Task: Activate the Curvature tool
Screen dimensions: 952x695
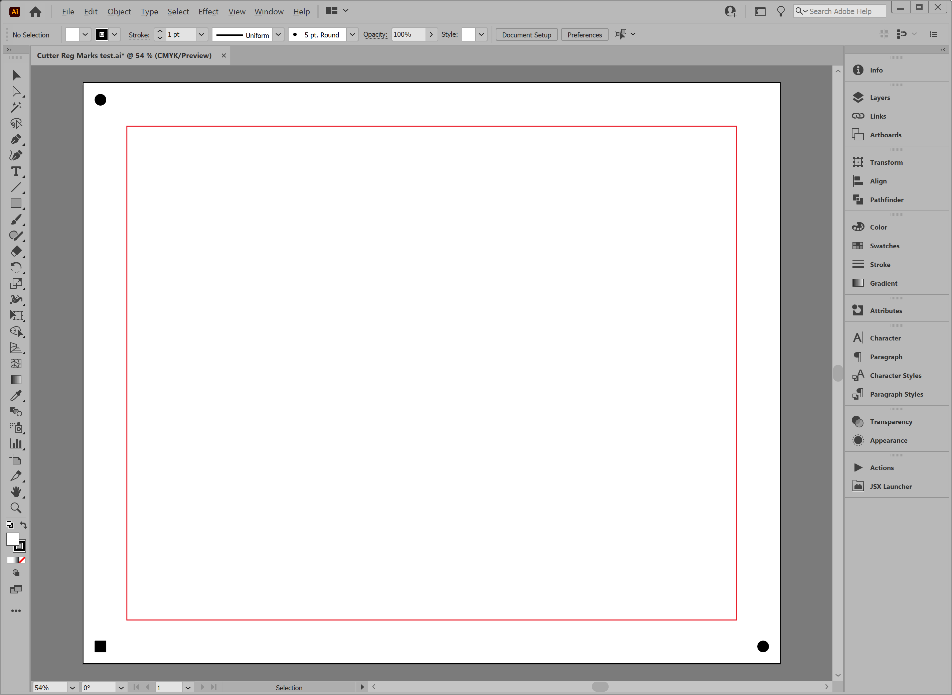Action: click(x=16, y=155)
